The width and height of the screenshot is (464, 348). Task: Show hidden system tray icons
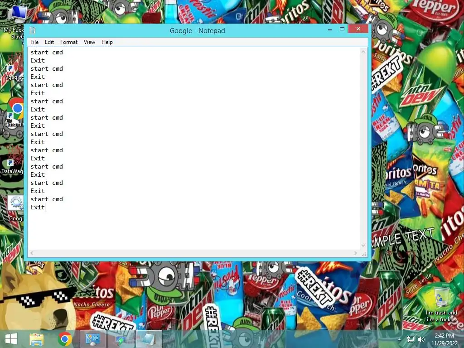click(x=400, y=339)
